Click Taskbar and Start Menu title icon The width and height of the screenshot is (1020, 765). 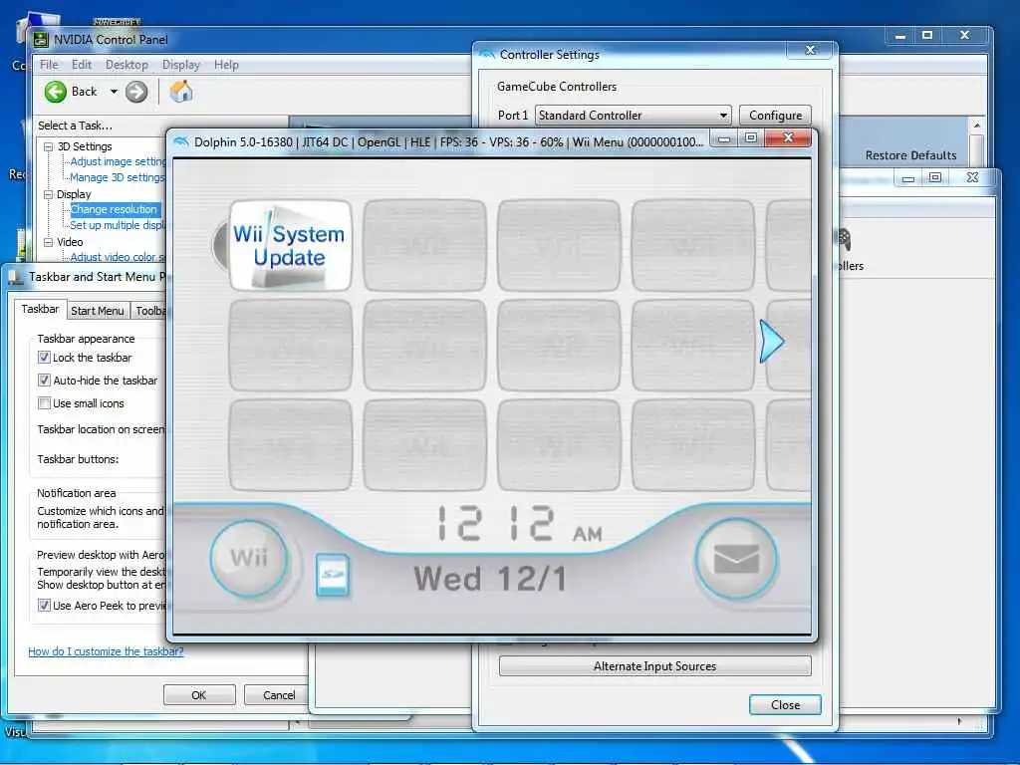(x=16, y=278)
